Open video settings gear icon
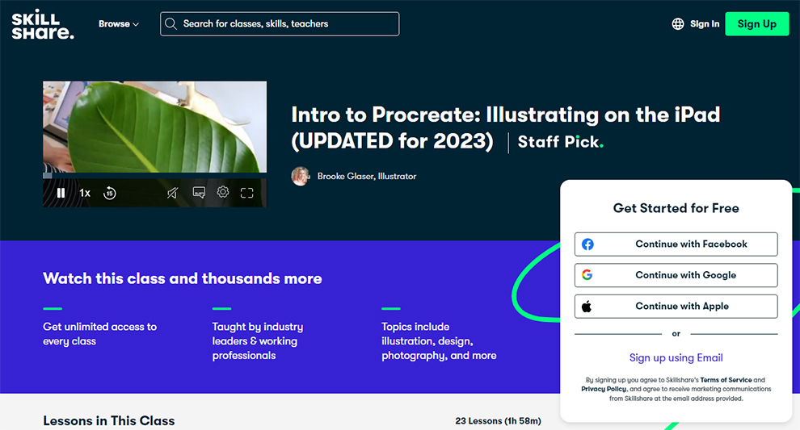The width and height of the screenshot is (800, 430). click(223, 192)
